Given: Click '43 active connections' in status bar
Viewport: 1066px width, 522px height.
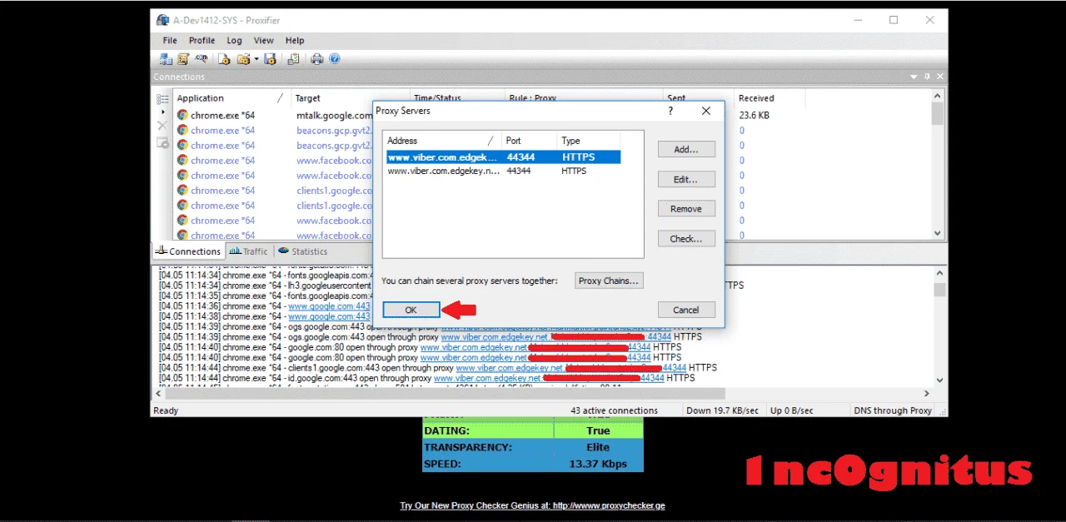Looking at the screenshot, I should pyautogui.click(x=614, y=410).
